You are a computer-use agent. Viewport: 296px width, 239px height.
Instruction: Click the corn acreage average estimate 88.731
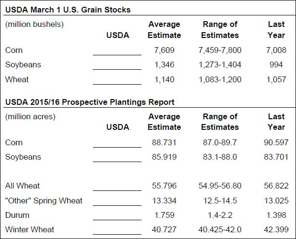coord(163,142)
